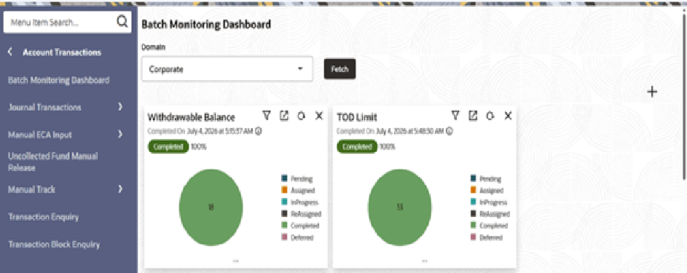This screenshot has height=273, width=687.
Task: Toggle Completed legend in Withdrawable Balance chart
Action: (x=300, y=226)
